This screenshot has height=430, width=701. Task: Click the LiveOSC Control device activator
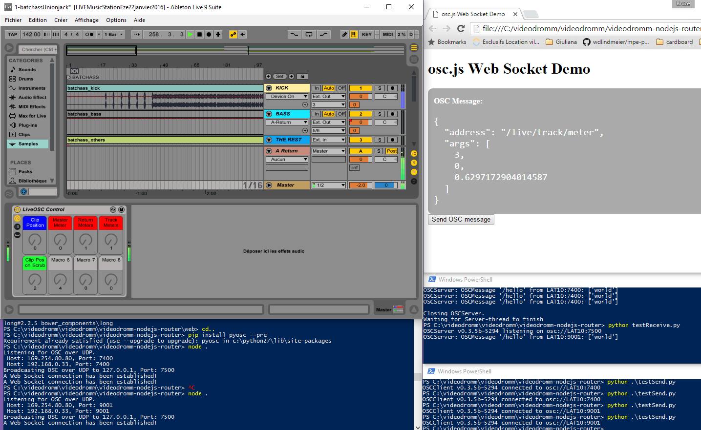pyautogui.click(x=18, y=209)
